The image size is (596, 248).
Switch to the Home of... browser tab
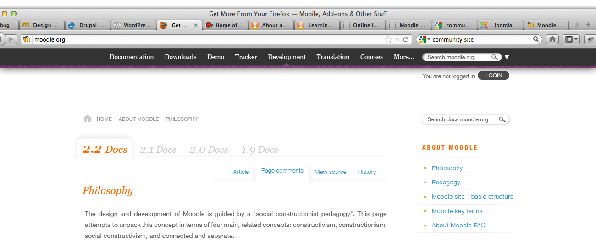(x=226, y=25)
